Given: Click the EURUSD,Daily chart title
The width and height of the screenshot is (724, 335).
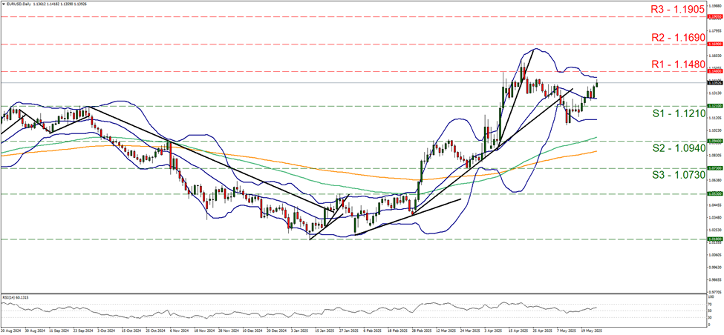Looking at the screenshot, I should point(19,4).
